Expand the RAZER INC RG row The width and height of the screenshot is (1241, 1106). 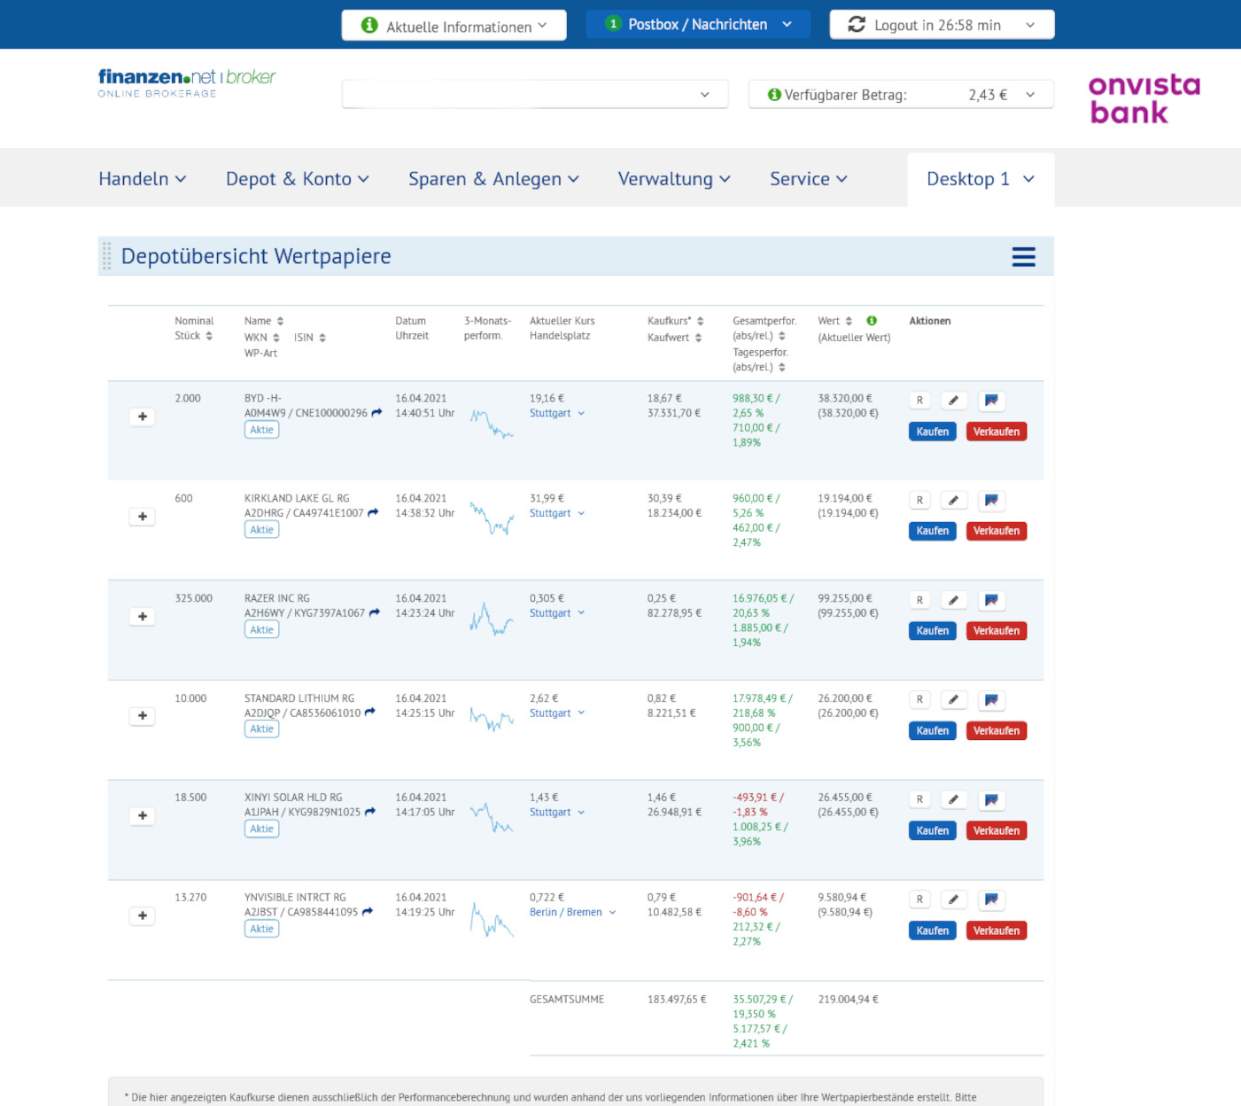point(143,616)
